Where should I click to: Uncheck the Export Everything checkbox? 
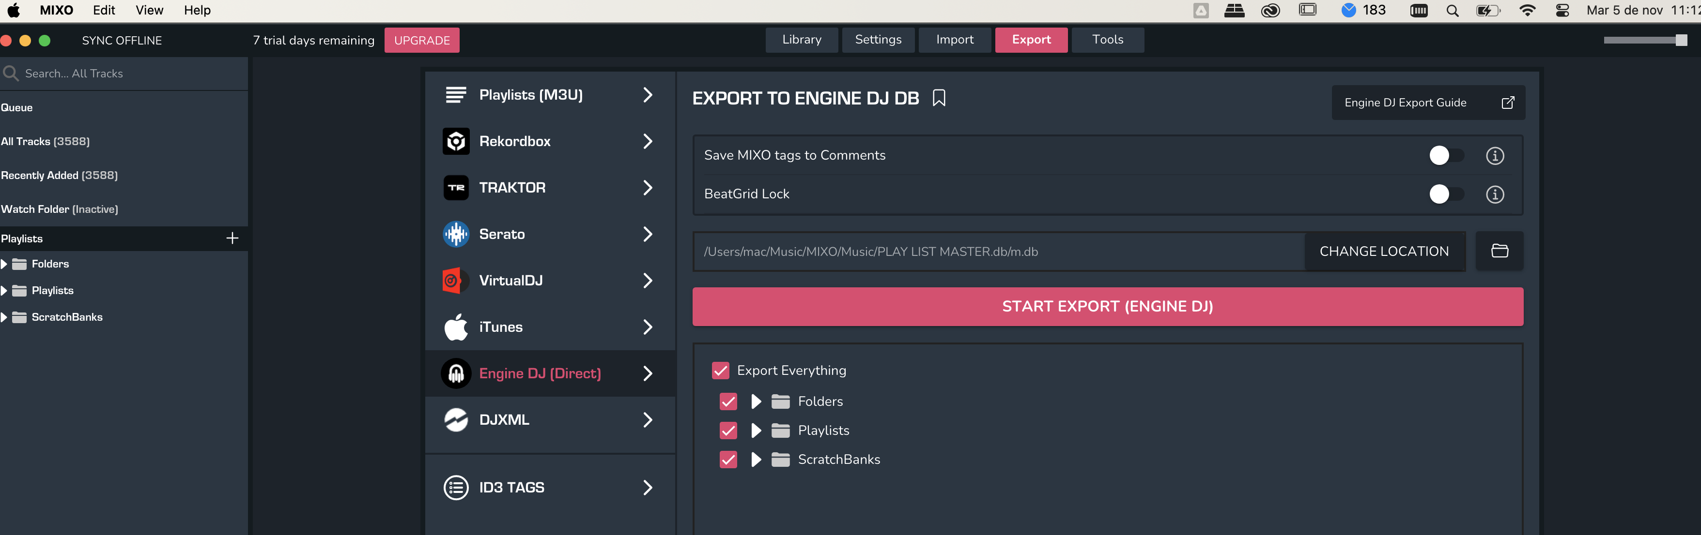point(720,370)
